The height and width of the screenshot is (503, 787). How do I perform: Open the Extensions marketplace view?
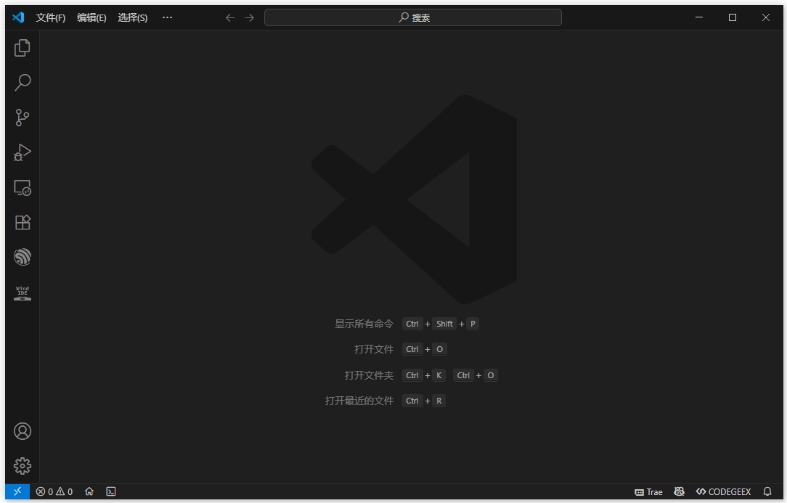[22, 222]
